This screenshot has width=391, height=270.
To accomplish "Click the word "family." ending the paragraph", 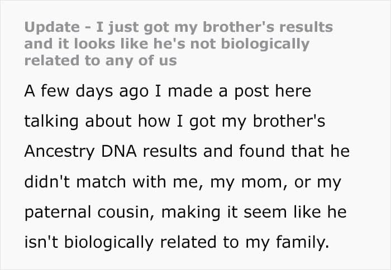I will pos(303,242).
